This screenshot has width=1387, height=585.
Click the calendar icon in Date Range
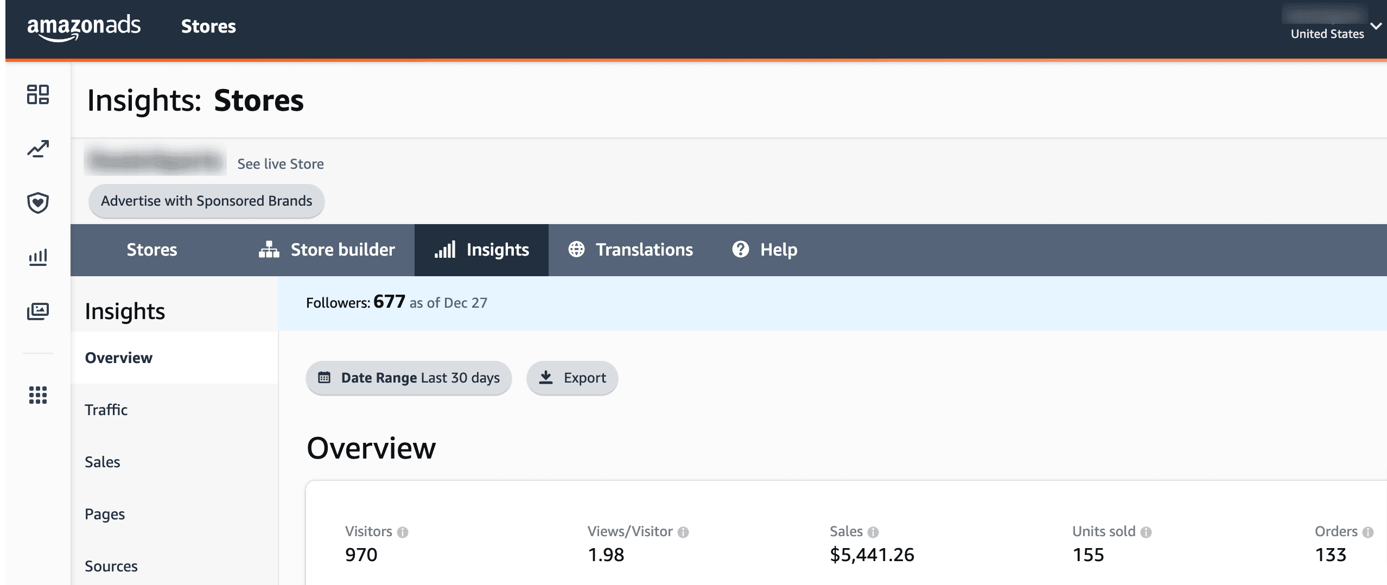(324, 378)
